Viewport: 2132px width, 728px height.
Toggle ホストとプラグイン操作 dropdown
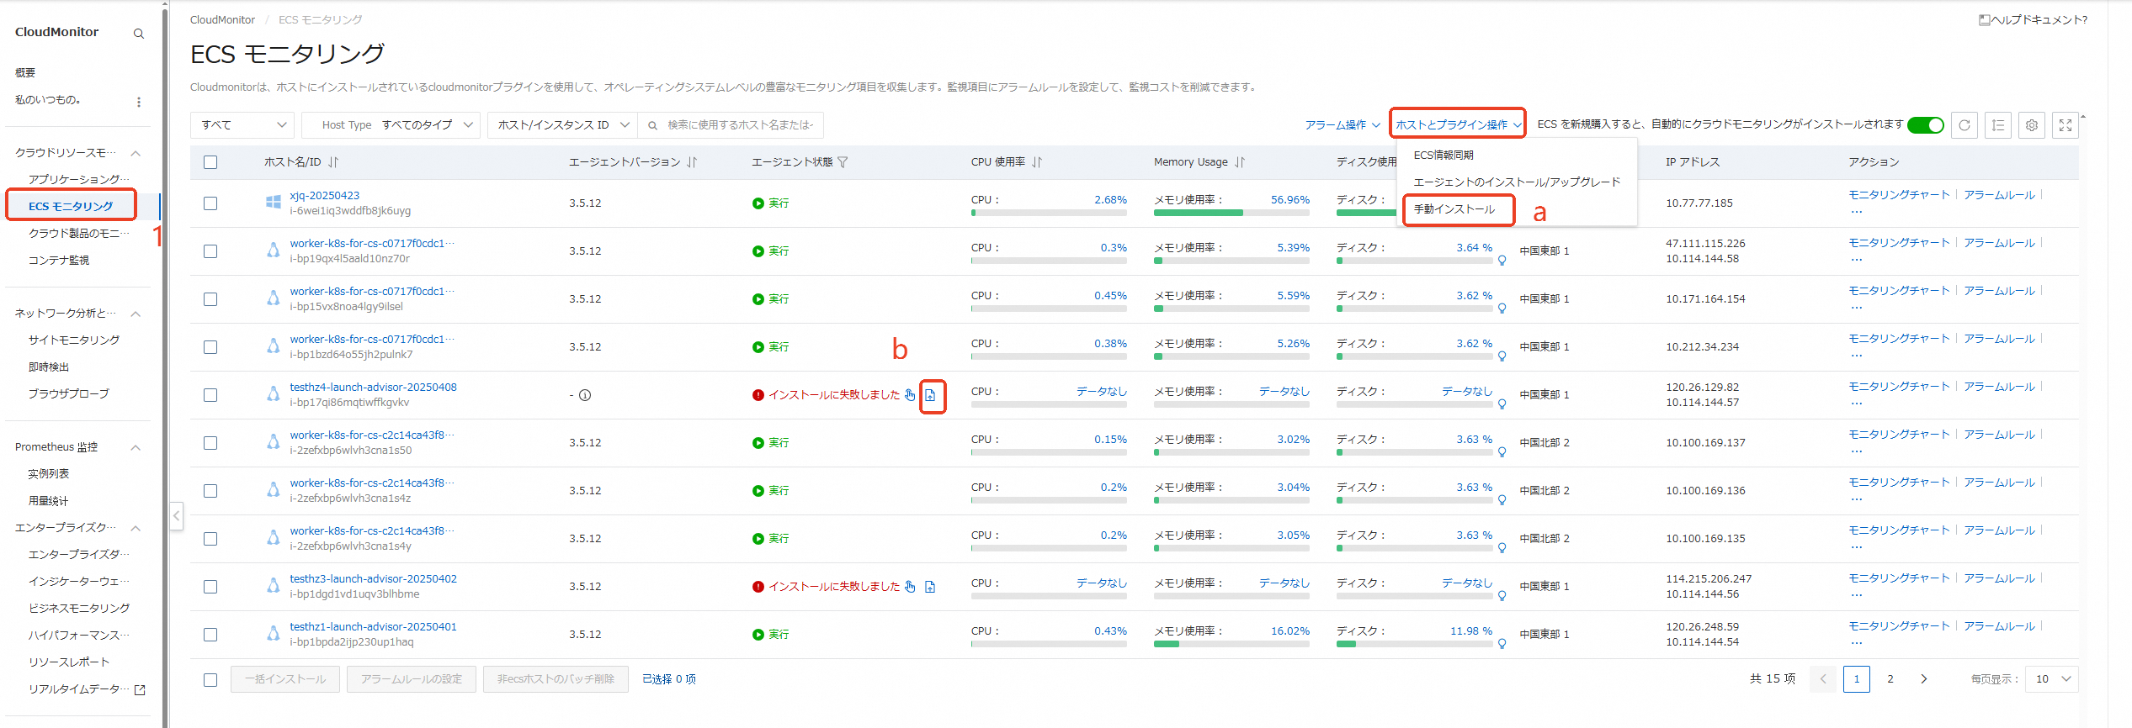tap(1457, 124)
